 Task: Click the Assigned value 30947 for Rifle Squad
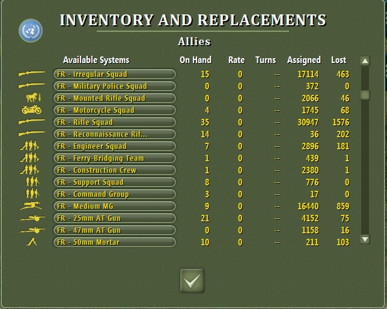pos(308,122)
